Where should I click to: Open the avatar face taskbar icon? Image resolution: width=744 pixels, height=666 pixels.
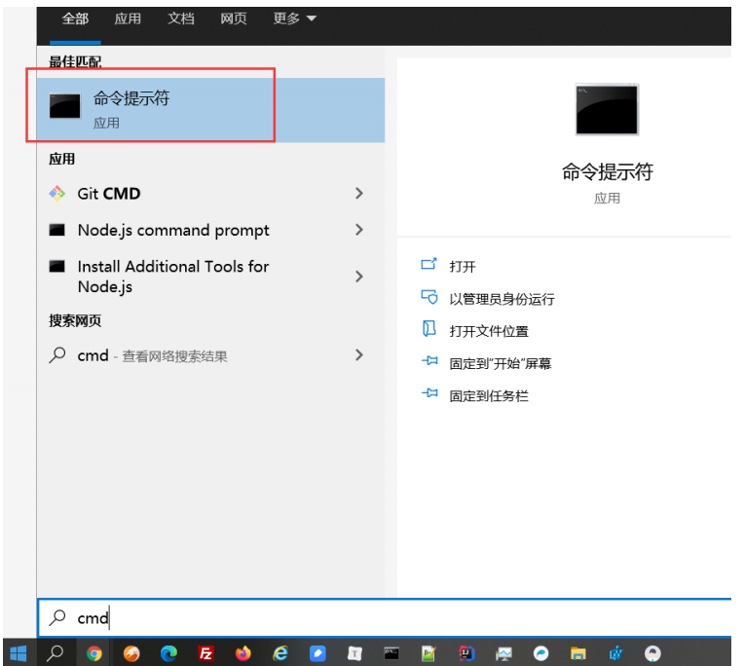click(x=652, y=653)
